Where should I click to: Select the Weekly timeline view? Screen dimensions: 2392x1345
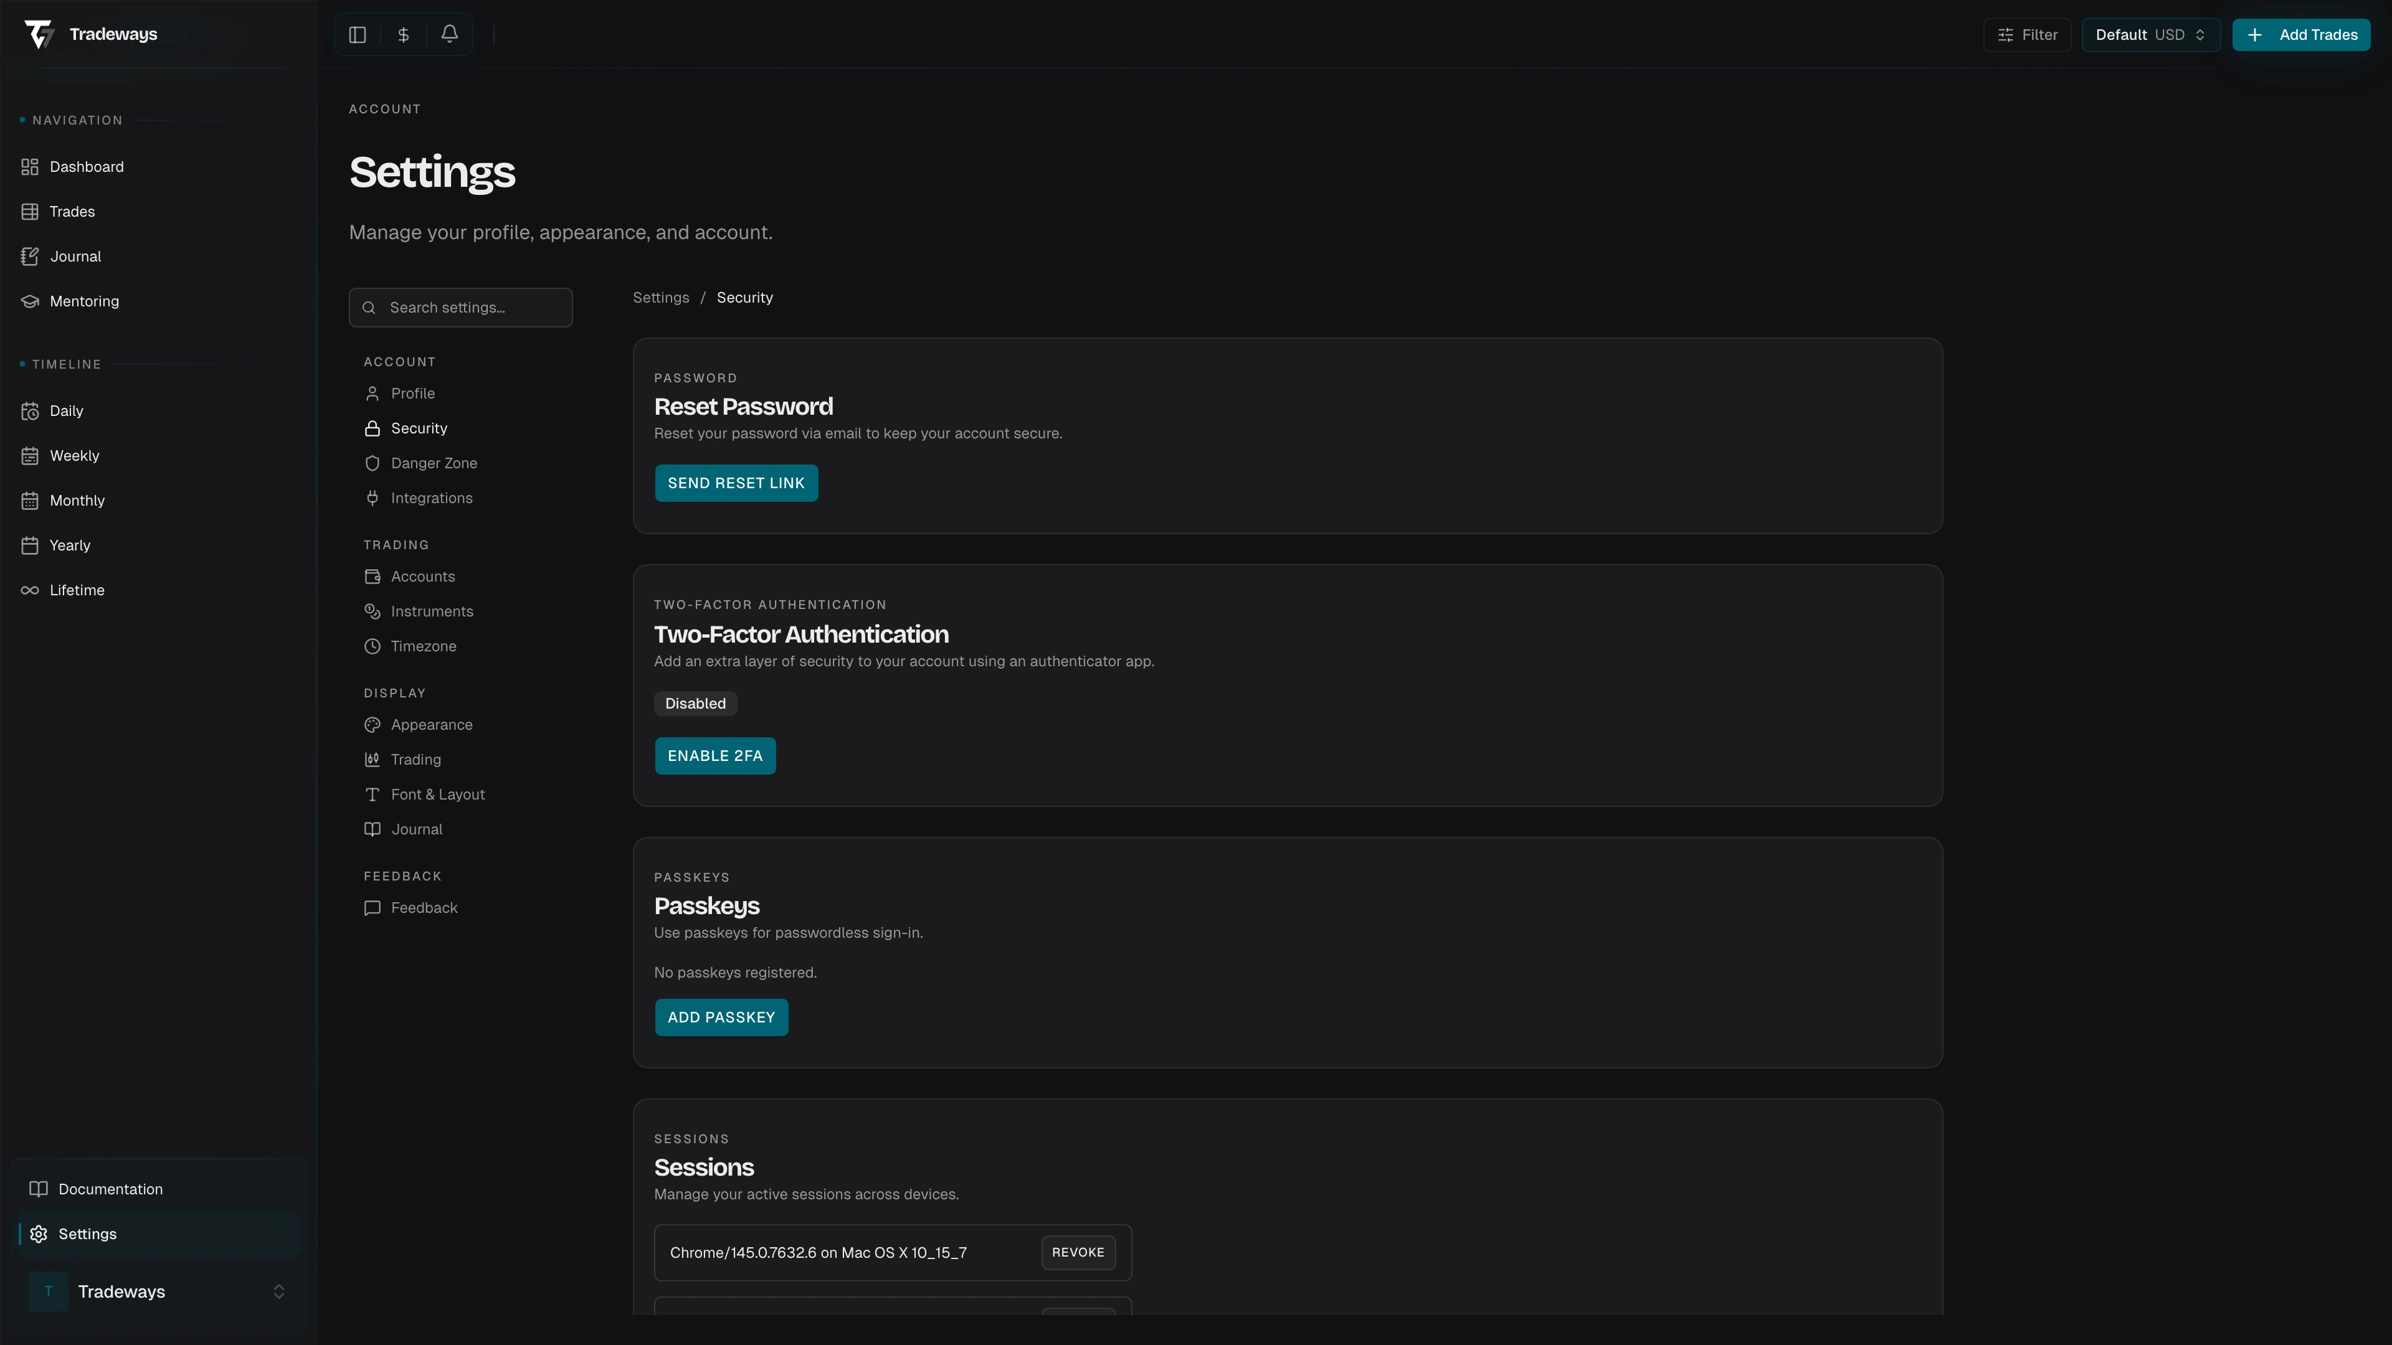point(74,455)
